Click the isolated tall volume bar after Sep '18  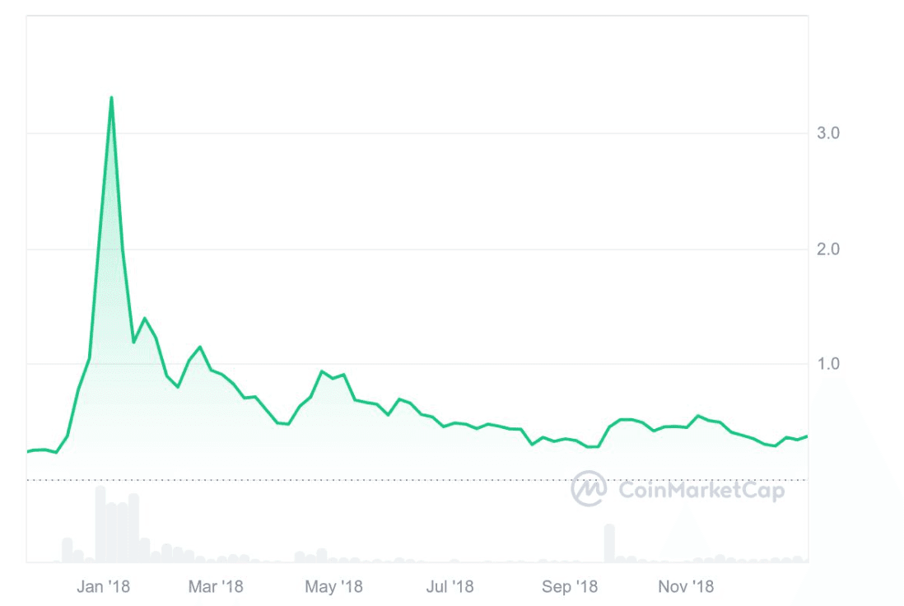609,543
